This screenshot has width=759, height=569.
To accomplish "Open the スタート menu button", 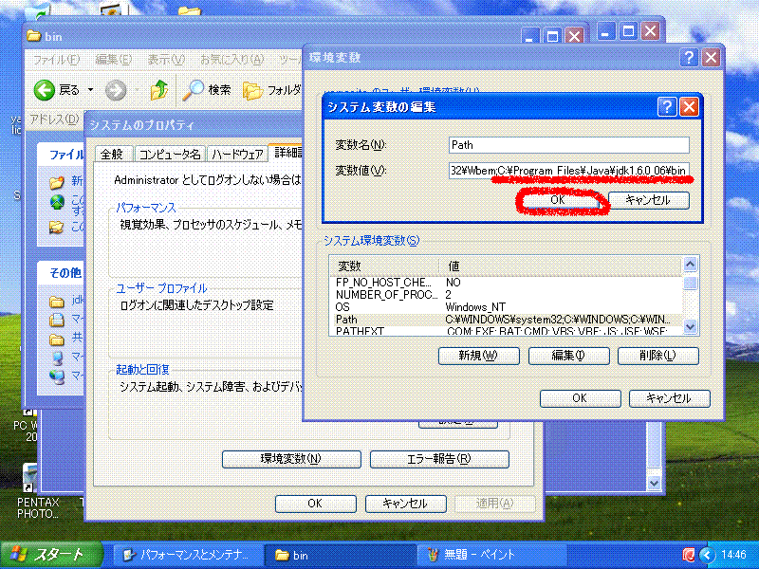I will click(x=51, y=555).
